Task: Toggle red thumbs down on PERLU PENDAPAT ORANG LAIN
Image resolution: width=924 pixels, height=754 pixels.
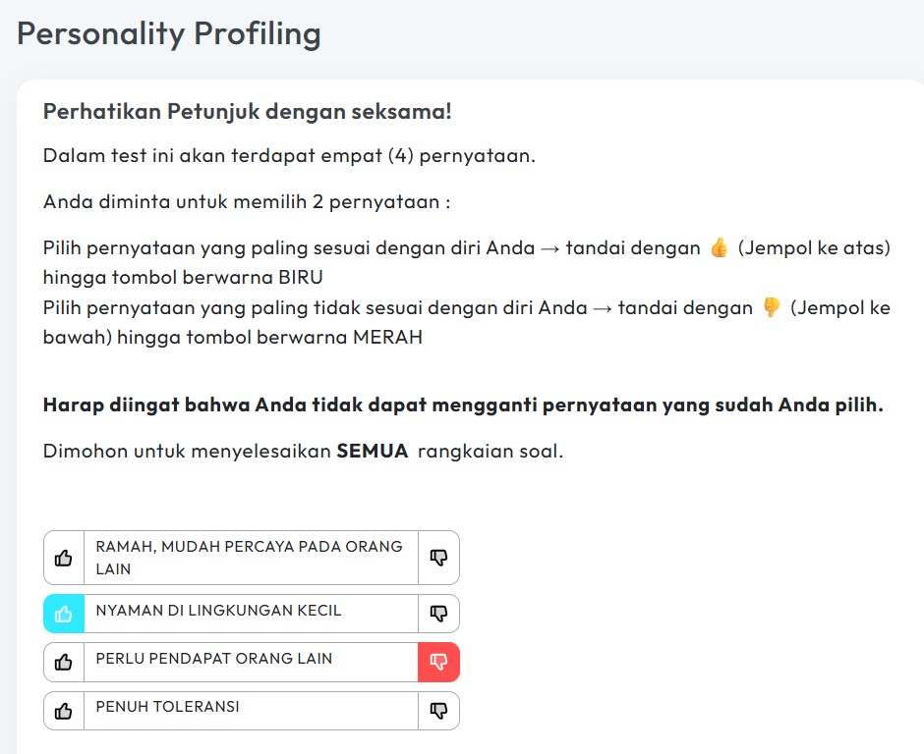Action: 439,662
